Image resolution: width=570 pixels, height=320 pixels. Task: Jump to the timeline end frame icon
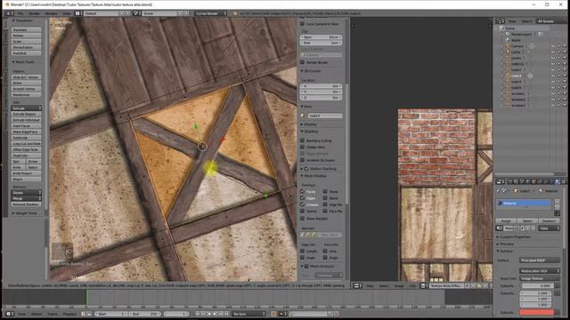coord(226,314)
